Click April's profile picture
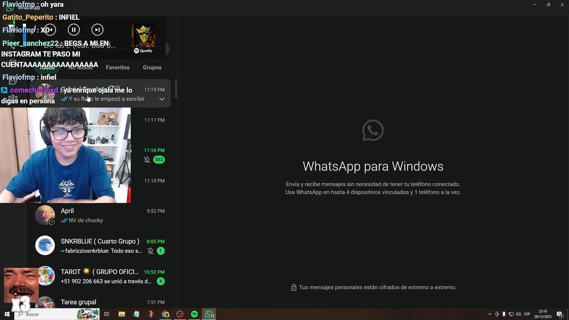Screen dimensions: 569x320 45,215
